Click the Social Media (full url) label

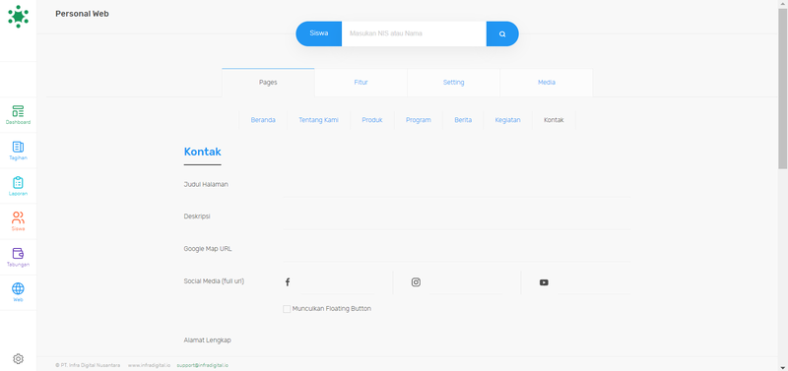[x=214, y=281]
